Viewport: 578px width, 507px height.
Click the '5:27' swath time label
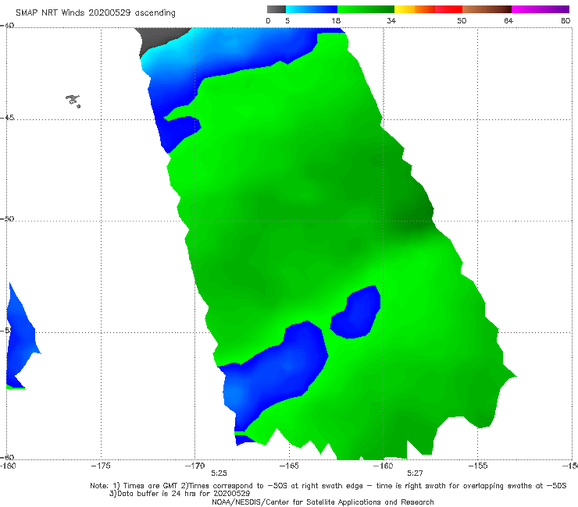coord(415,473)
